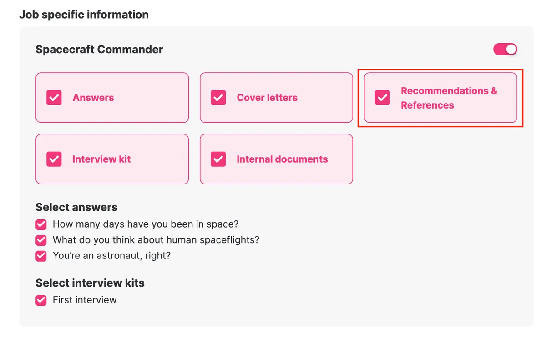The image size is (546, 338).
Task: Click the "How many days have you been in space?" text
Action: pos(146,224)
